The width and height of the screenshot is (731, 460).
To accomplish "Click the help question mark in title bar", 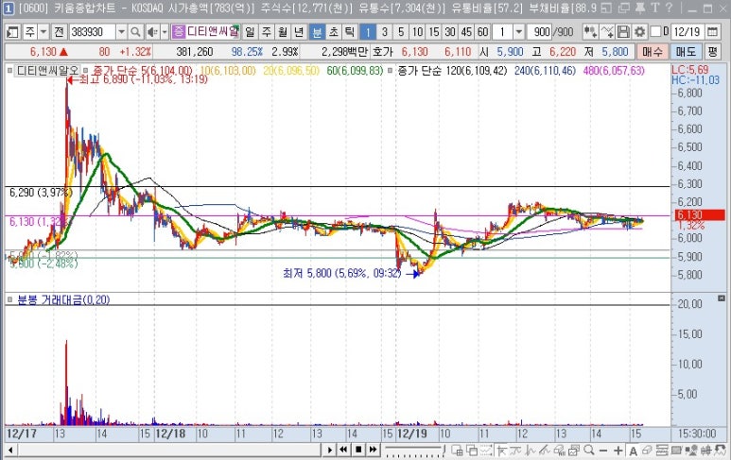I will (x=670, y=8).
